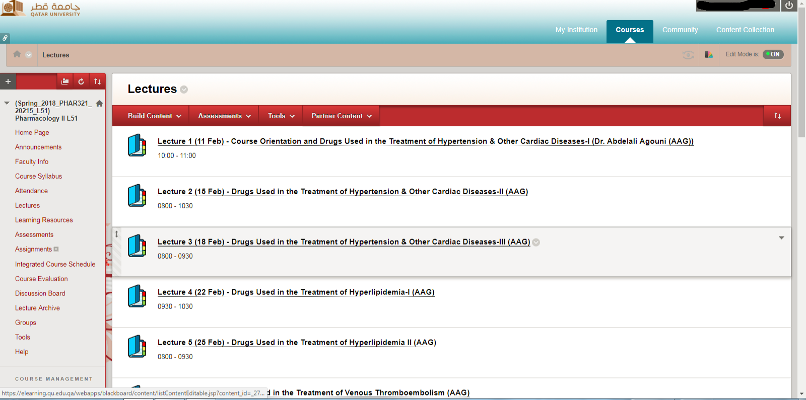Image resolution: width=806 pixels, height=400 pixels.
Task: Open the Assessments dropdown in the action bar
Action: pyautogui.click(x=224, y=116)
